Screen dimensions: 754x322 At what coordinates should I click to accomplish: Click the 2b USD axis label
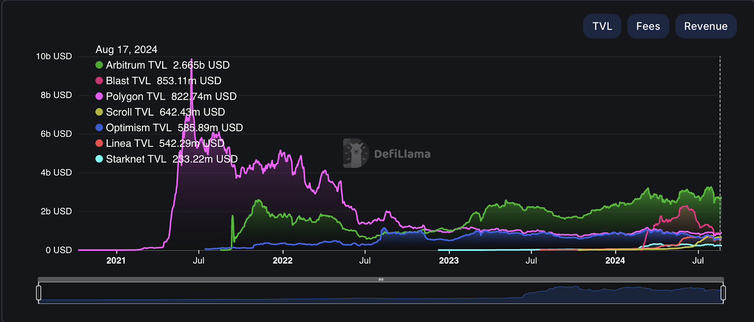point(56,211)
